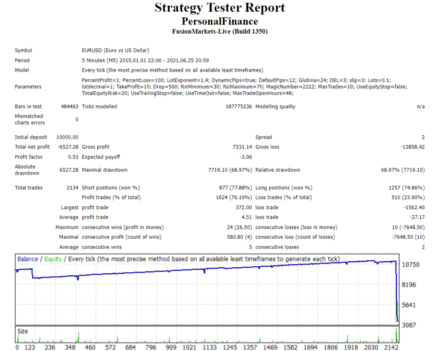
Task: Select x-axis tick label '2142'
Action: (x=391, y=347)
